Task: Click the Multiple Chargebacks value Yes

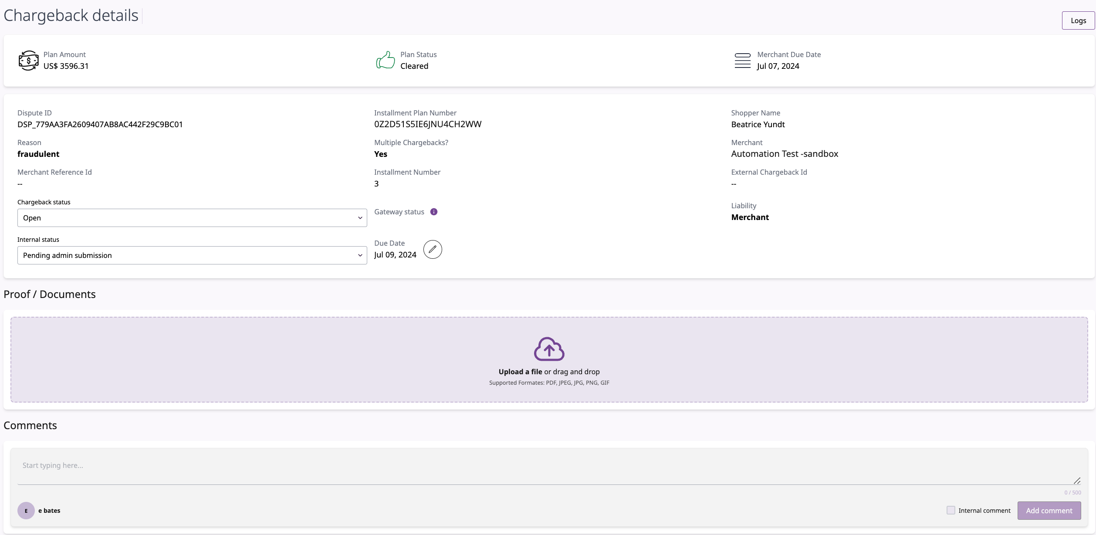Action: coord(381,154)
